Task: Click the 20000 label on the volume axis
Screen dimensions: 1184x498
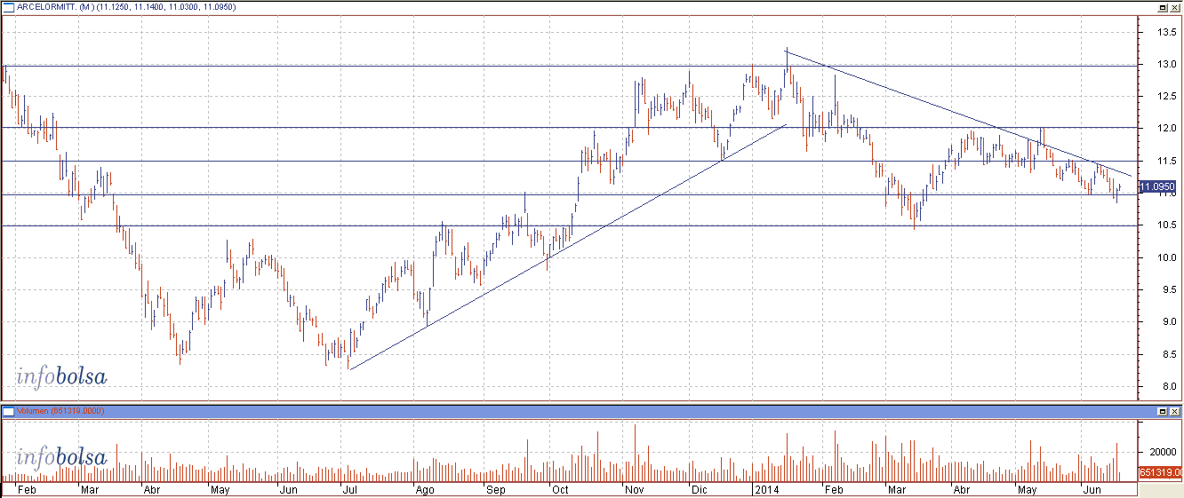Action: click(1156, 451)
